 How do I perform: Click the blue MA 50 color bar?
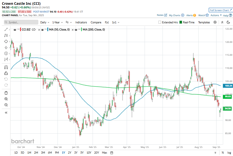coord(48,29)
